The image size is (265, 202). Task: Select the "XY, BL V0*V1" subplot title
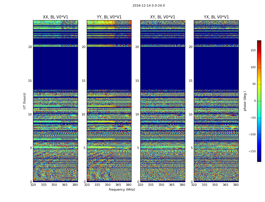pos(163,17)
